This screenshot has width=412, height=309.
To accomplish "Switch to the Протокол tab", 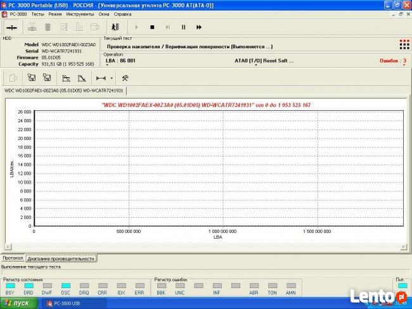I will tap(13, 258).
